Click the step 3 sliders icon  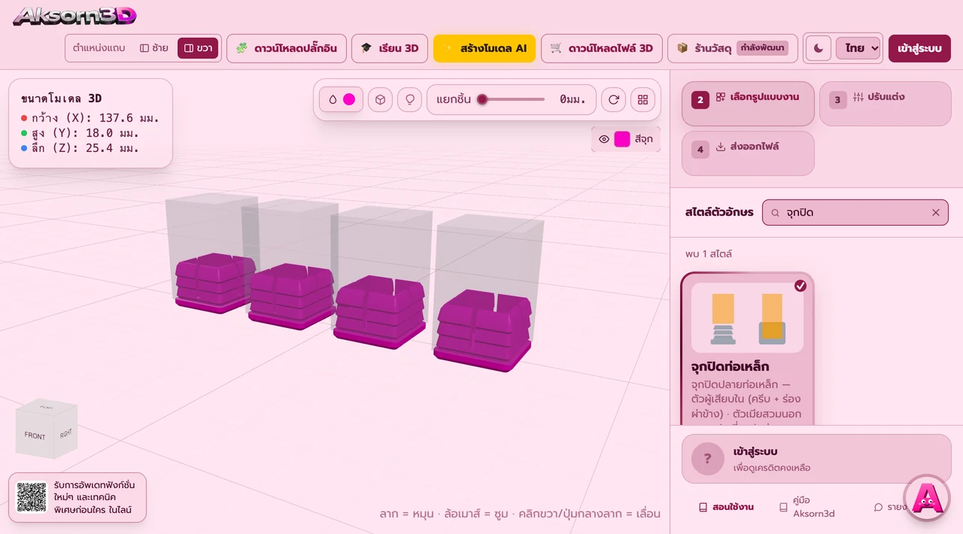(x=858, y=97)
